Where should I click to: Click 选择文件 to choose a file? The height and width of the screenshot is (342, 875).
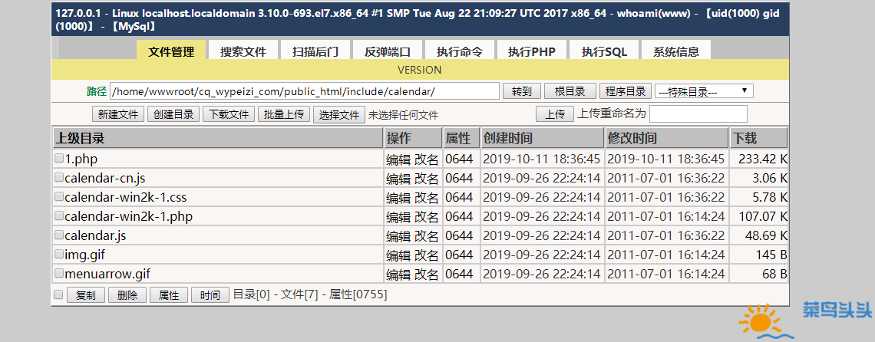(338, 114)
